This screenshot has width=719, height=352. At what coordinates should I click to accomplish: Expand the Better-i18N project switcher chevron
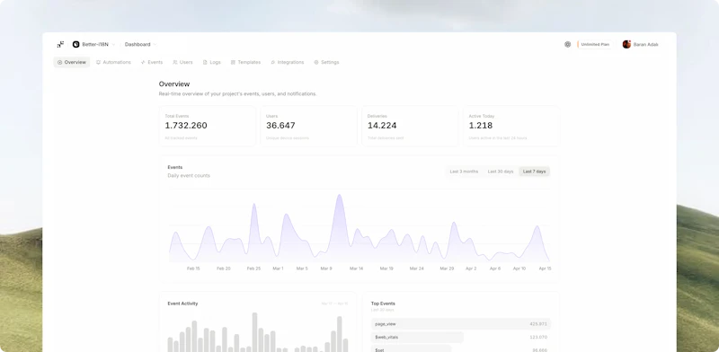113,45
